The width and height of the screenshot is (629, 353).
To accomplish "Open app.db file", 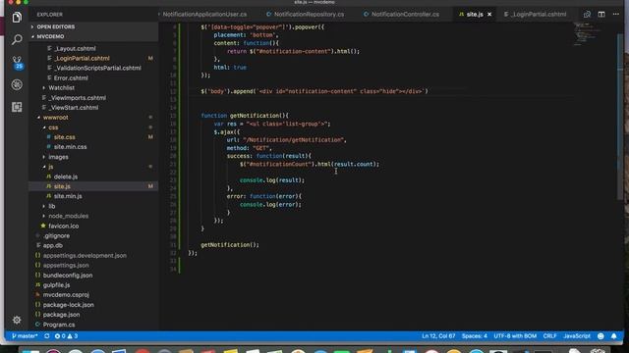I will [52, 245].
